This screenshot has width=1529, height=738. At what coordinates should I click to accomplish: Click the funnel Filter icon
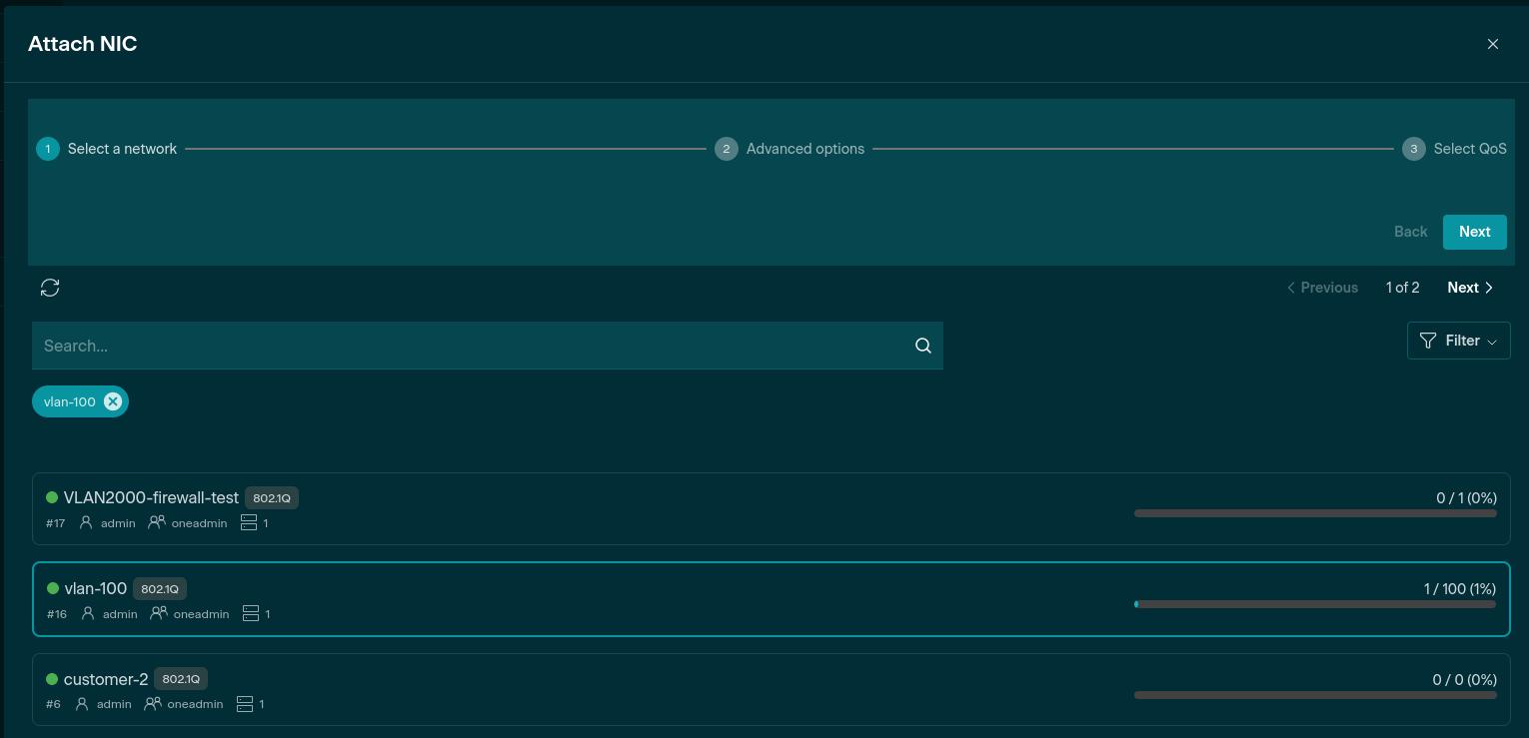click(1428, 341)
